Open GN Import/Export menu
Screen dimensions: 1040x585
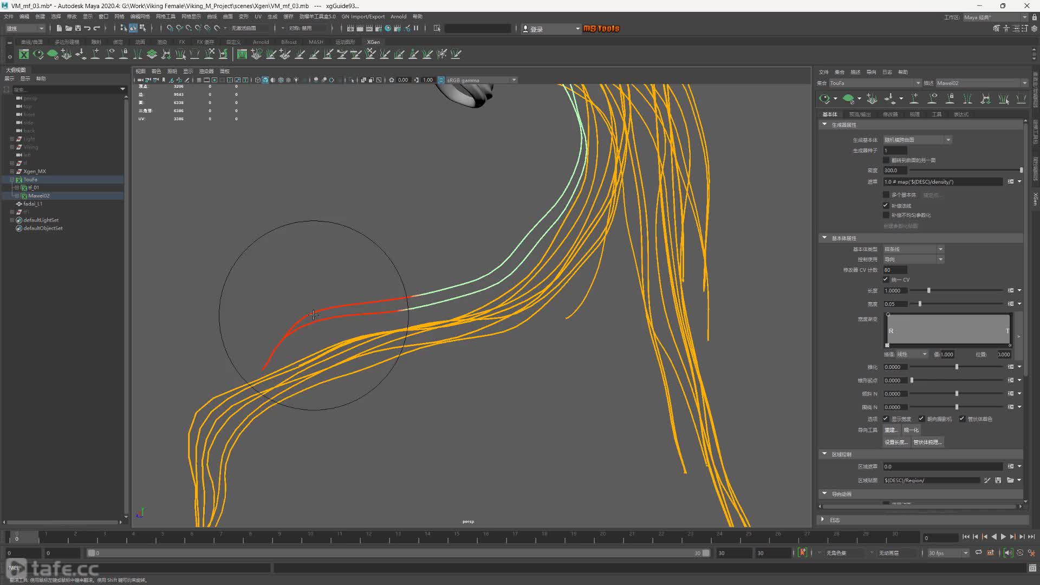363,17
